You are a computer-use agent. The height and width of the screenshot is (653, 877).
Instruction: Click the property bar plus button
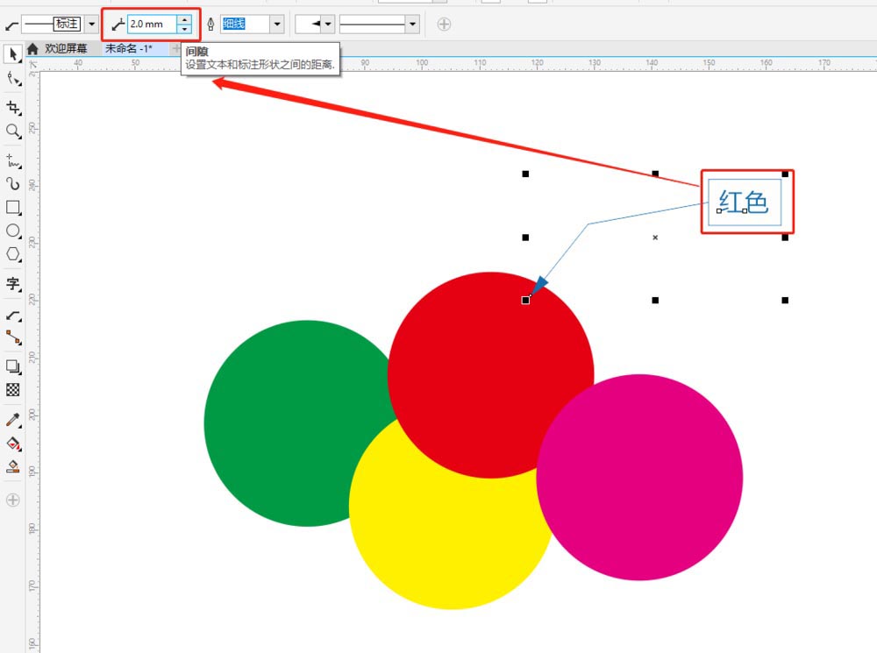(444, 24)
